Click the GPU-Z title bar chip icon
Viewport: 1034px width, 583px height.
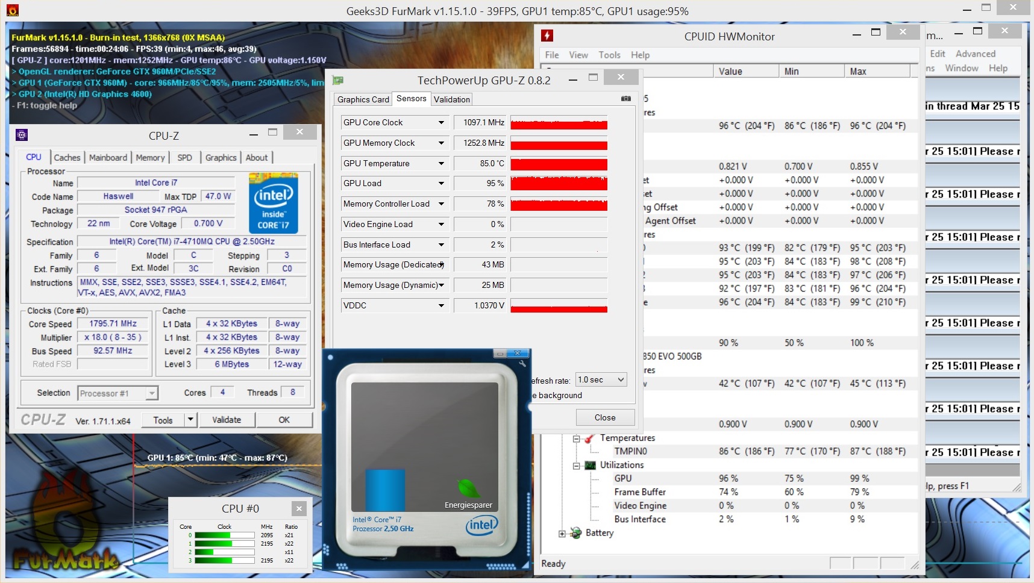click(338, 80)
